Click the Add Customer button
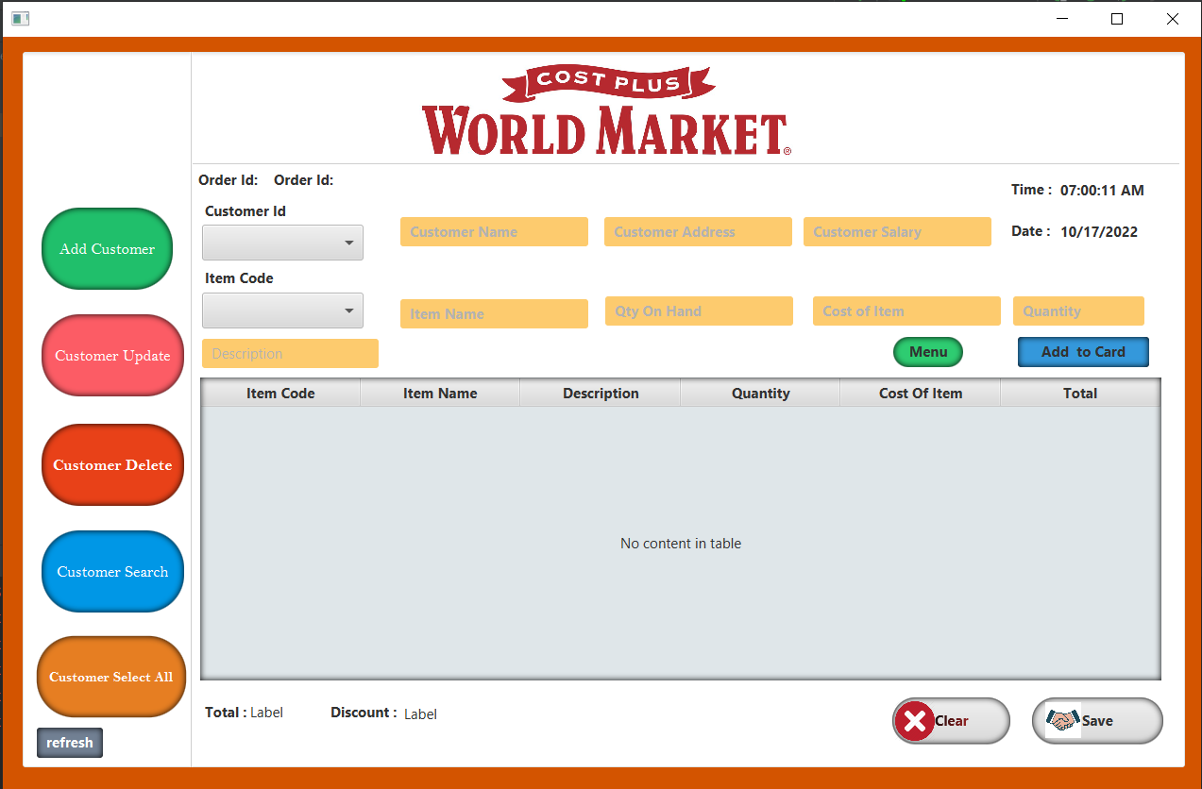The width and height of the screenshot is (1202, 789). (107, 249)
